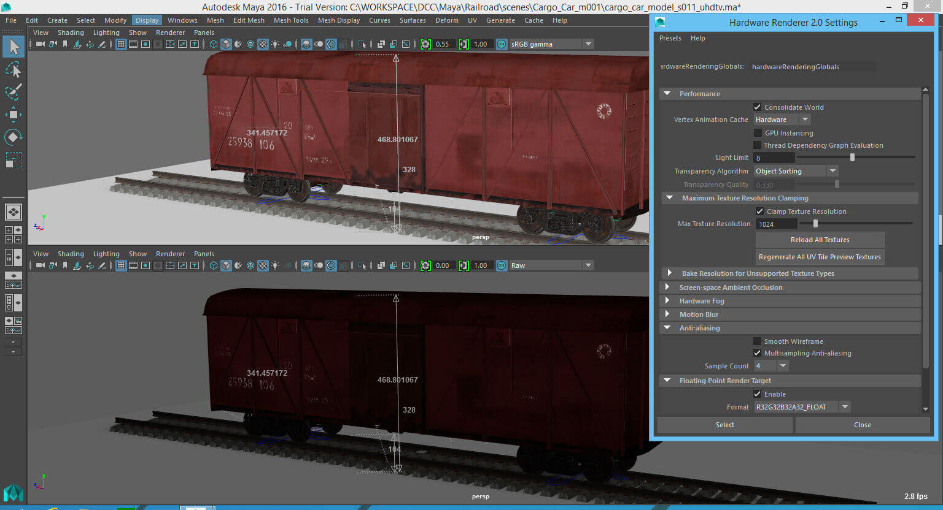
Task: Collapse the Anti-aliasing section
Action: (x=667, y=328)
